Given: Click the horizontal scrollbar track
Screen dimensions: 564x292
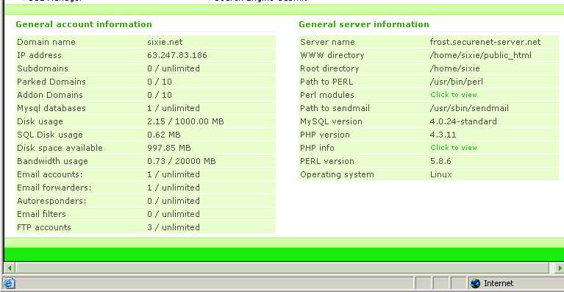Looking at the screenshot, I should click(x=282, y=268).
